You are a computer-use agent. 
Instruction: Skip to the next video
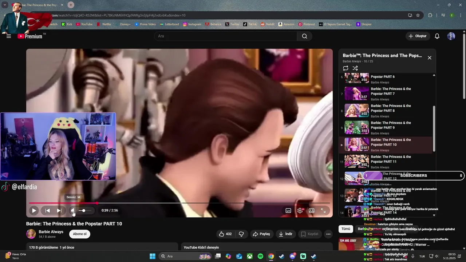coord(59,210)
